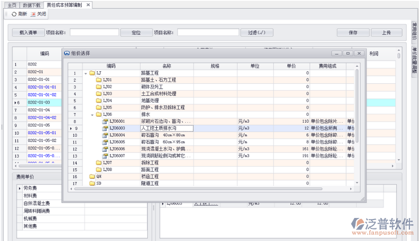Click the first 项目名称 input field

point(94,32)
